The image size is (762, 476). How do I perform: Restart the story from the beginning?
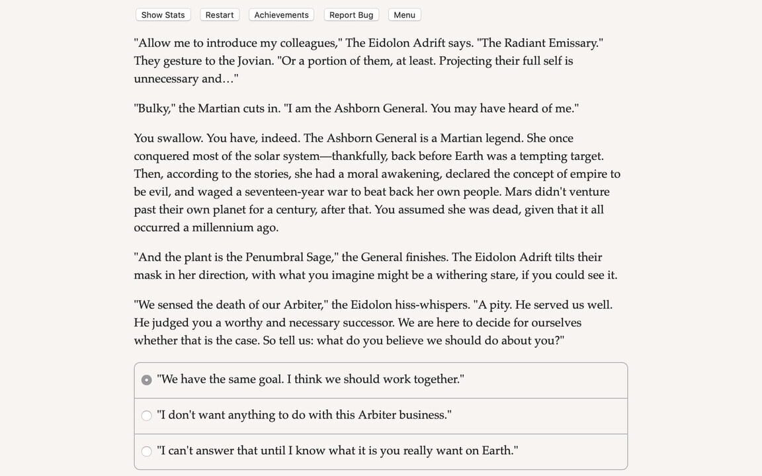pyautogui.click(x=219, y=15)
